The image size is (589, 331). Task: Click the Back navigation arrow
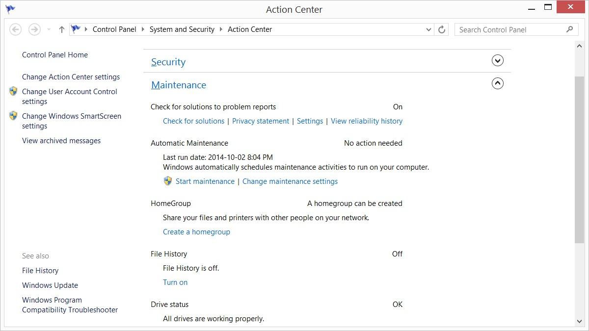[x=15, y=29]
